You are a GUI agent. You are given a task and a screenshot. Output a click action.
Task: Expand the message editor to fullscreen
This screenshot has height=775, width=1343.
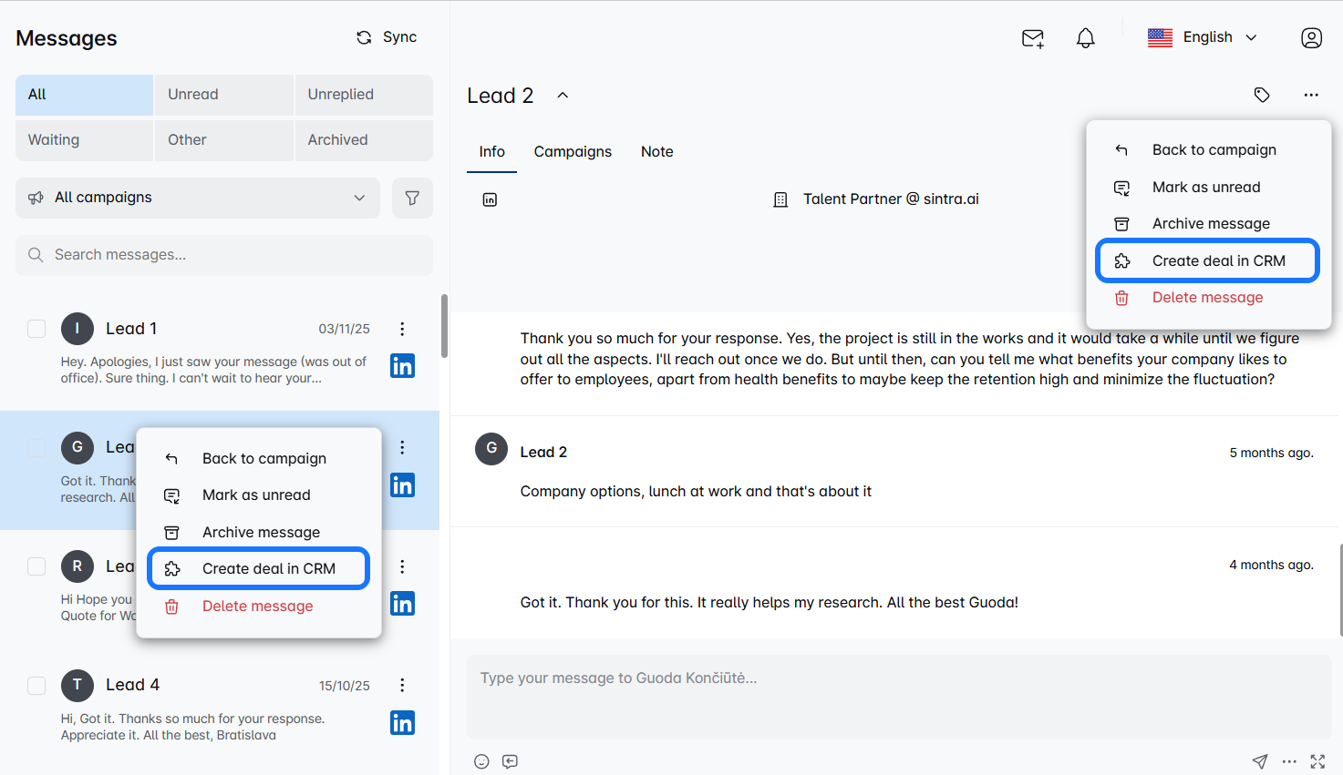1317,761
